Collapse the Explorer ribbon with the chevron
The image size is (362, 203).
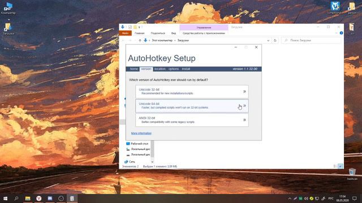tap(336, 33)
